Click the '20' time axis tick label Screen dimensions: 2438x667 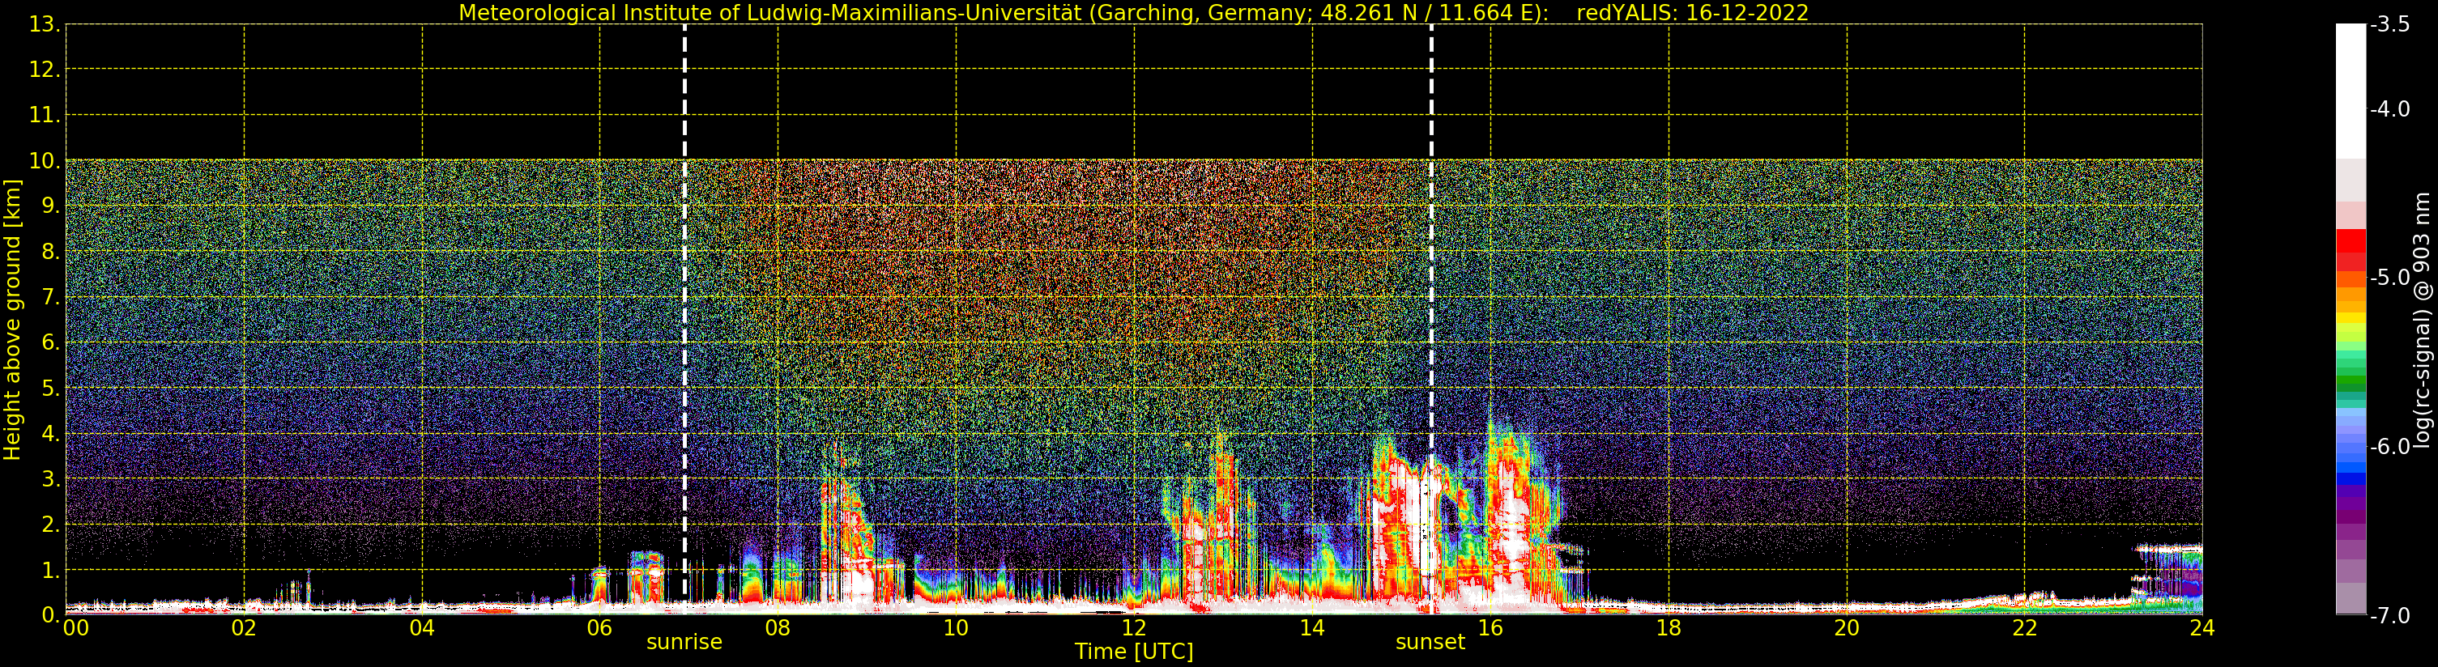click(1847, 628)
